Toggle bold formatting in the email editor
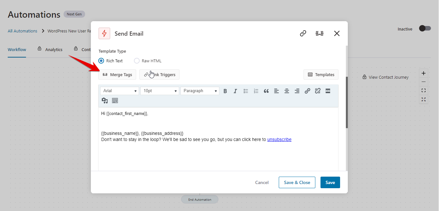This screenshot has width=439, height=211. pos(225,91)
